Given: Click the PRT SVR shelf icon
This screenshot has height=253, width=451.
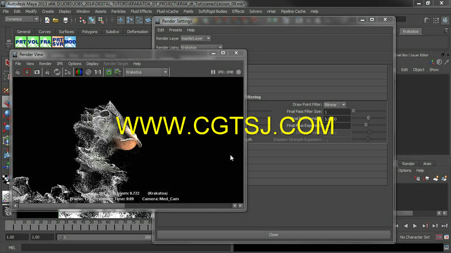Looking at the screenshot, I should (58, 42).
